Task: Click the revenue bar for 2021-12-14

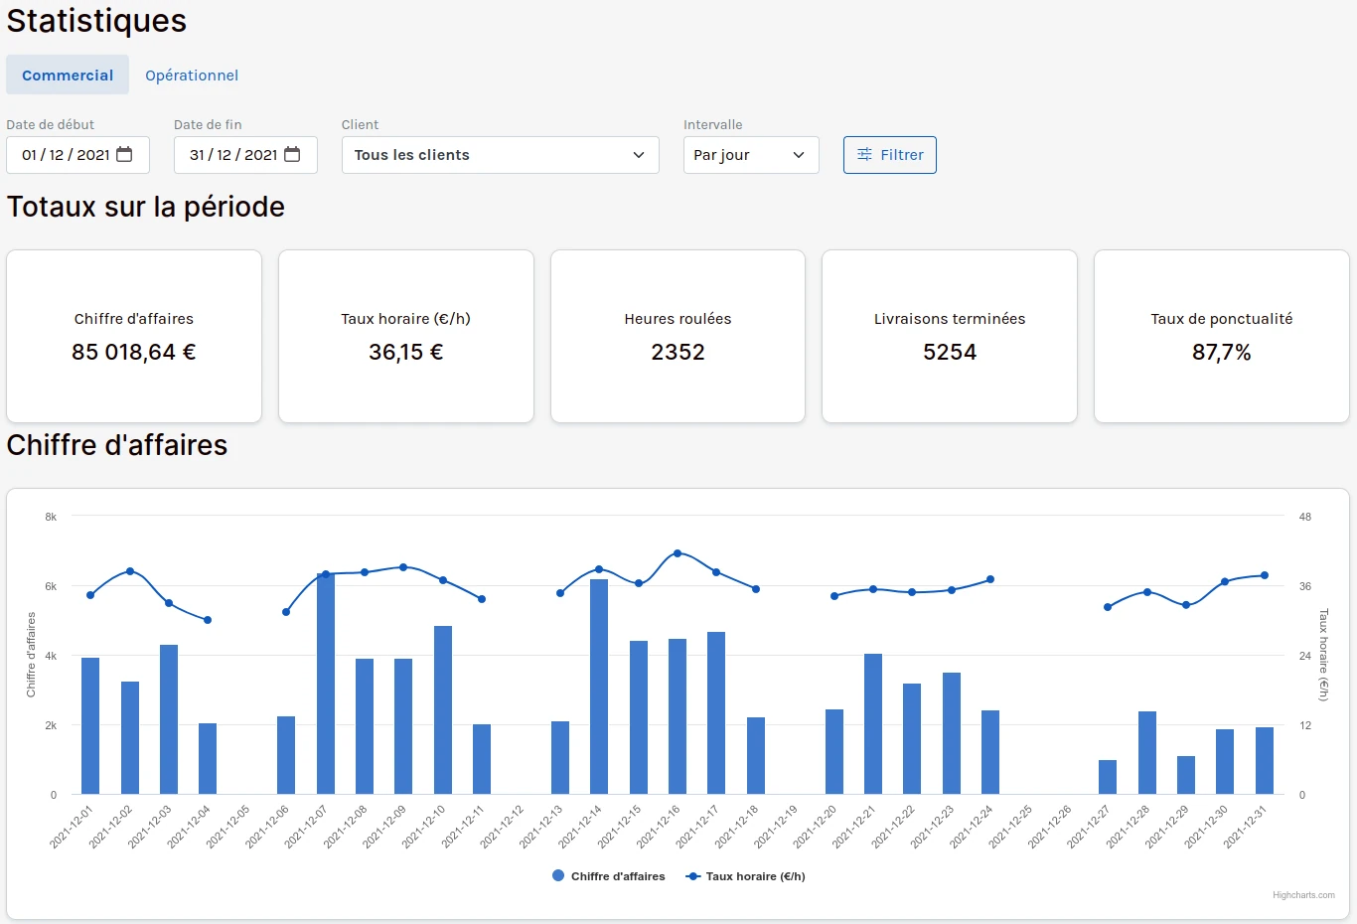Action: click(599, 687)
